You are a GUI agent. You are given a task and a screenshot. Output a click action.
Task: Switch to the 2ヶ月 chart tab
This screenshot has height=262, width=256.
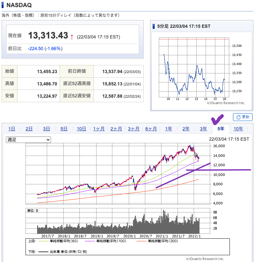(x=116, y=129)
